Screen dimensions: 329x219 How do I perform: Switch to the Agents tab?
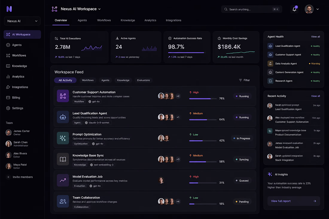pos(82,20)
